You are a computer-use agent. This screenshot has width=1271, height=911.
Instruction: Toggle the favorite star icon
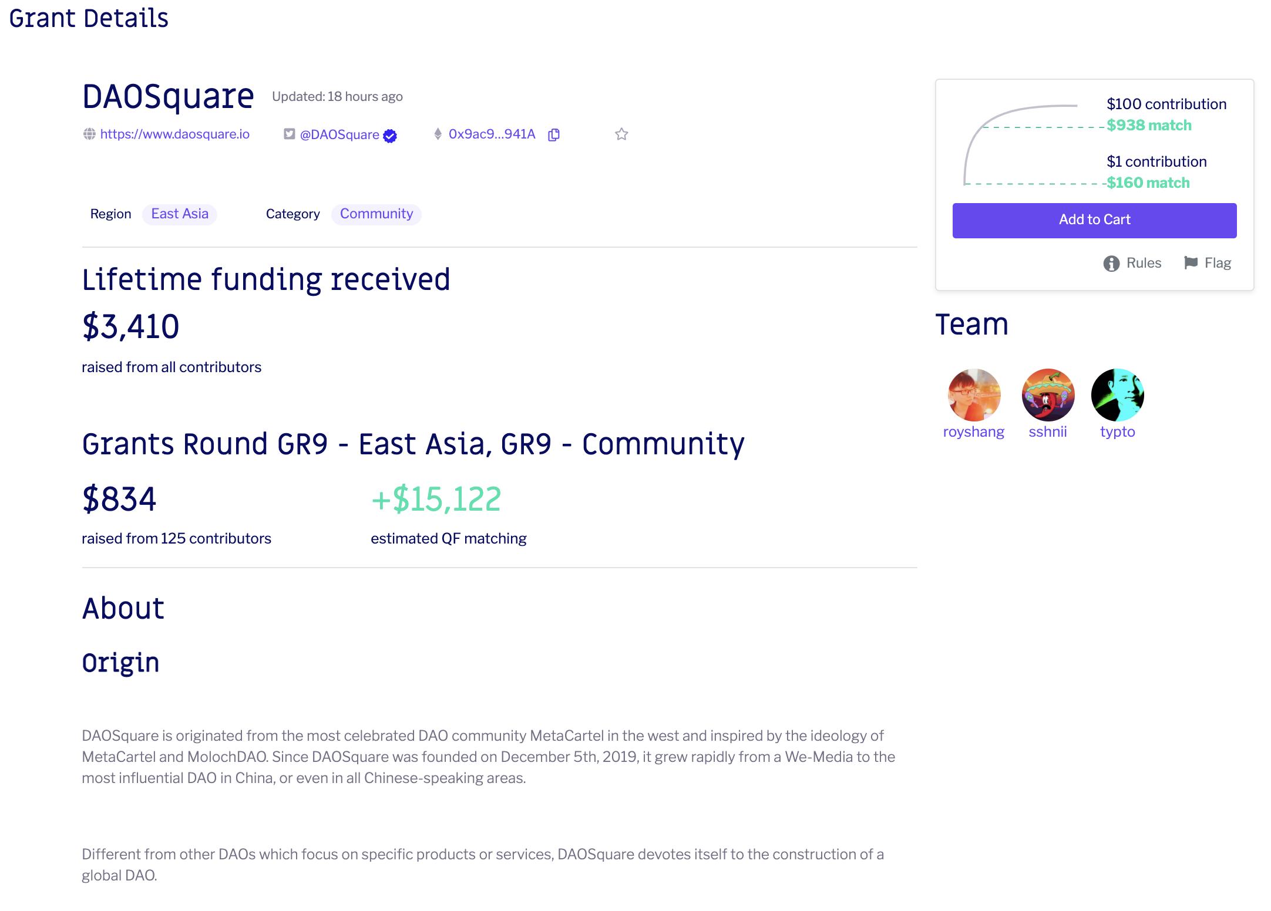pos(621,134)
